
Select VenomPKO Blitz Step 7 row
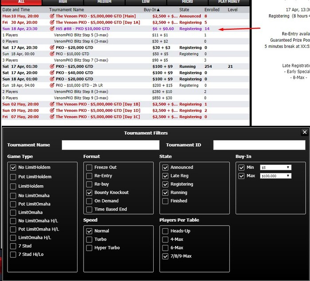click(x=125, y=60)
